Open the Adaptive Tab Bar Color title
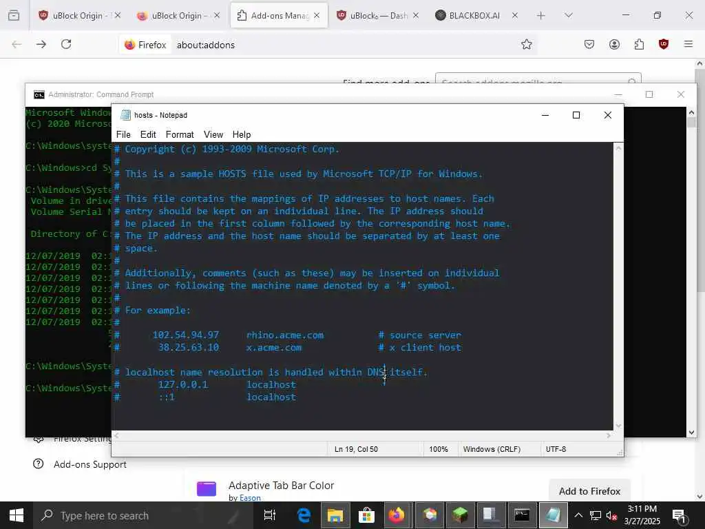Viewport: 705px width, 529px height. (281, 486)
